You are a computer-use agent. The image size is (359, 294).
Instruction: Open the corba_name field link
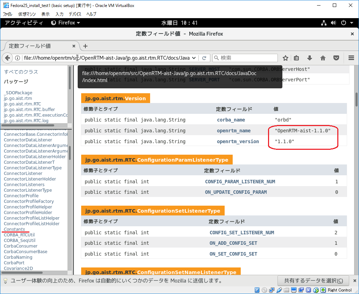[231, 120]
